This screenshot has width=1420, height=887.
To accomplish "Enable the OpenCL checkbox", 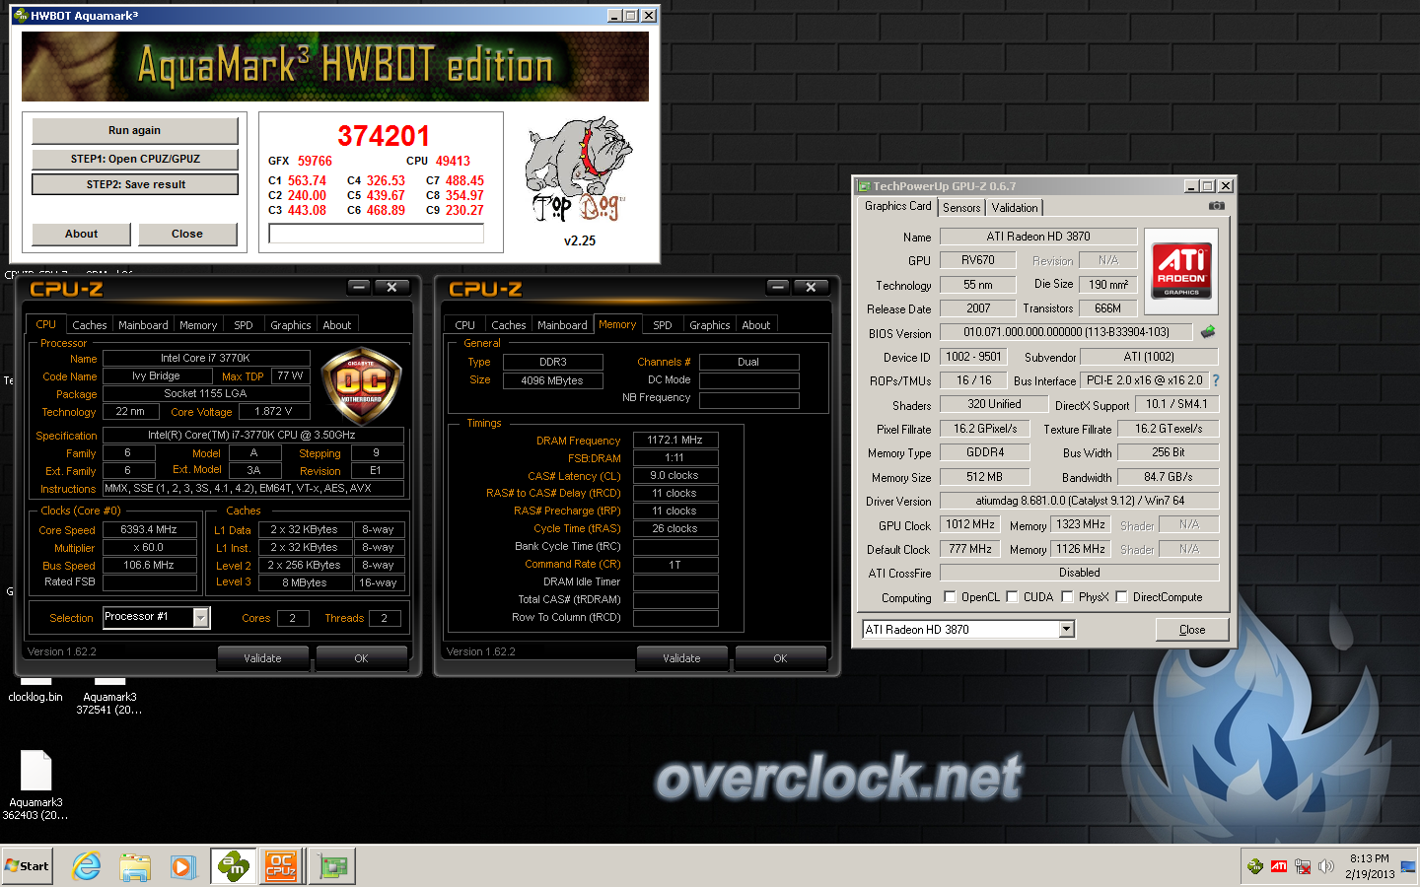I will (x=950, y=596).
